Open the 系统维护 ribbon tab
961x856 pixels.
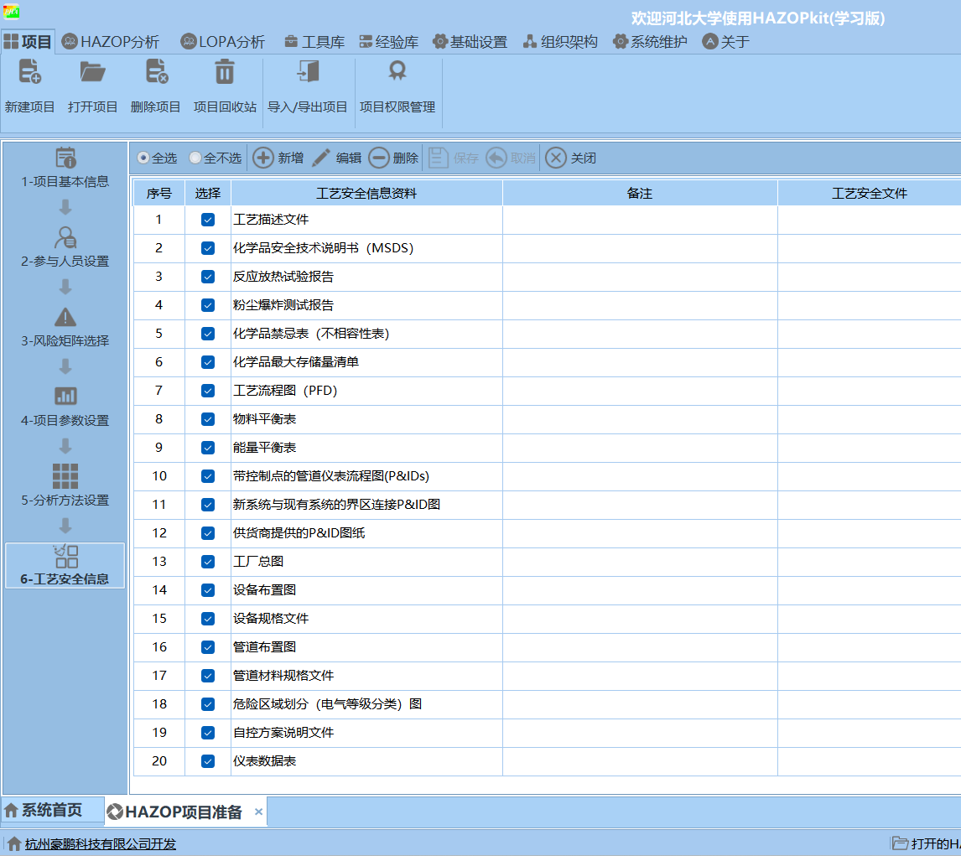point(650,42)
